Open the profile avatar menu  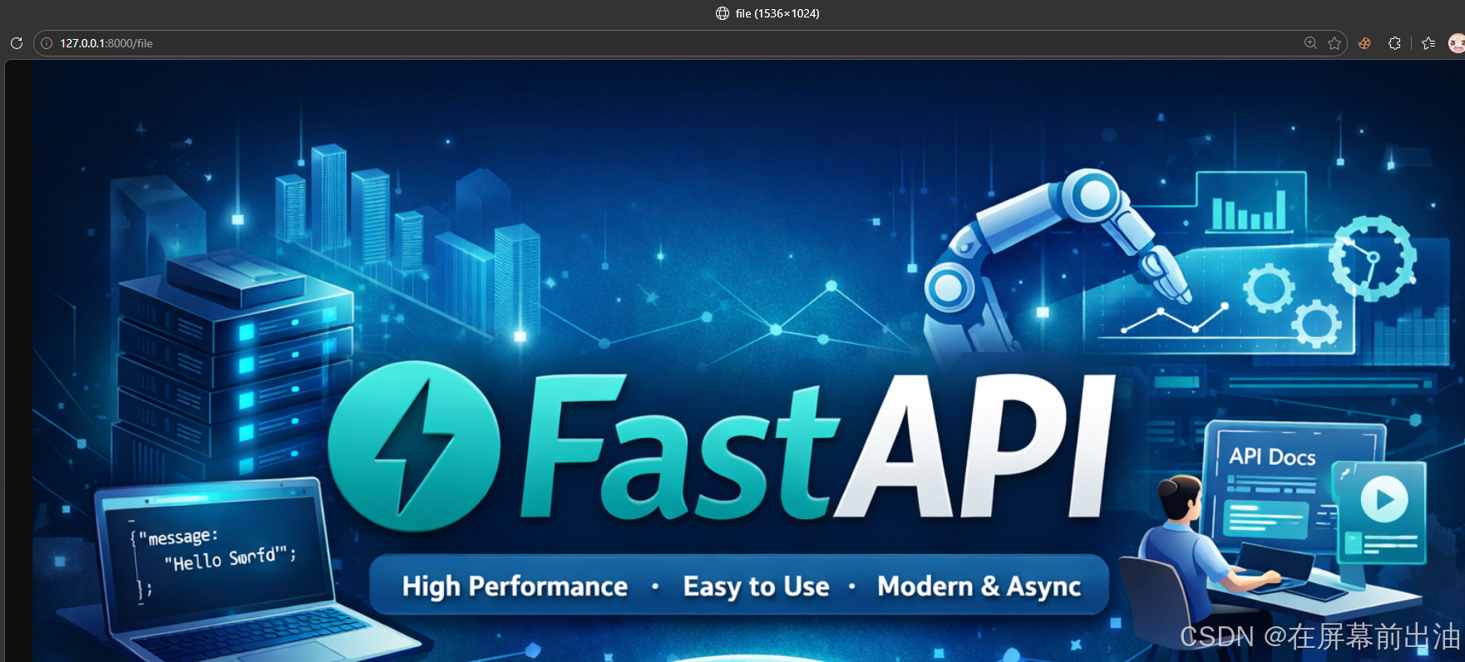[1457, 43]
